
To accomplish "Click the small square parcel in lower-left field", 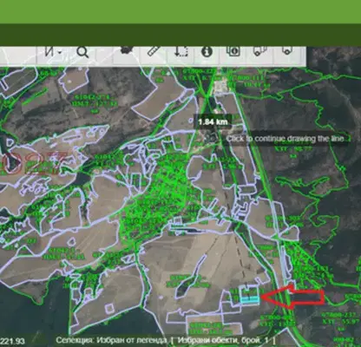I will [x=109, y=309].
